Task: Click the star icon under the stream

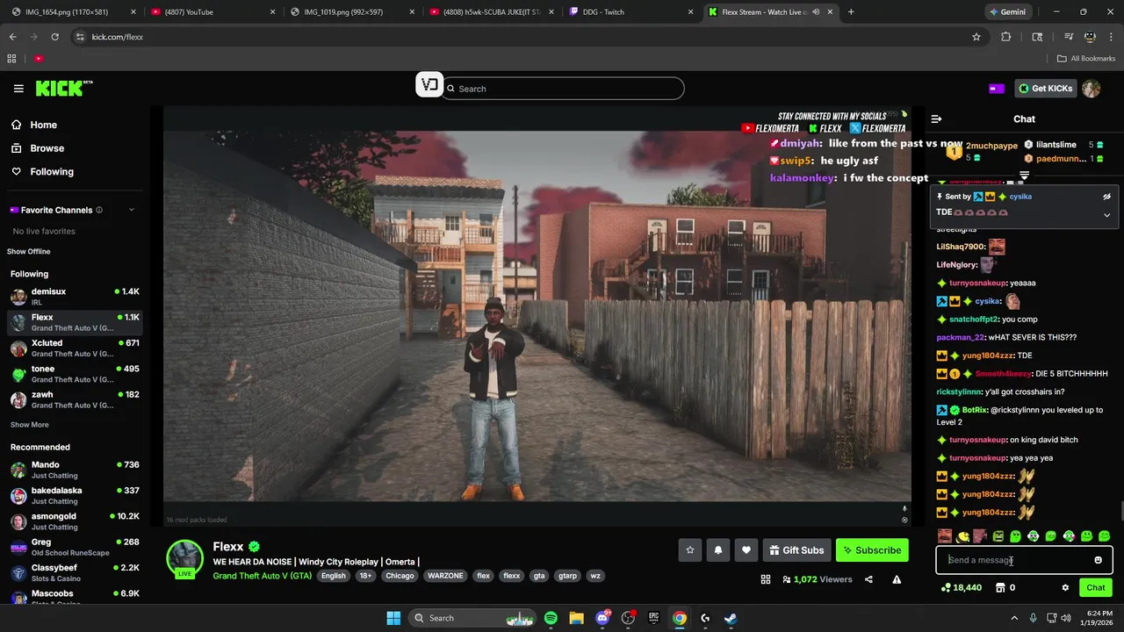Action: pos(690,550)
